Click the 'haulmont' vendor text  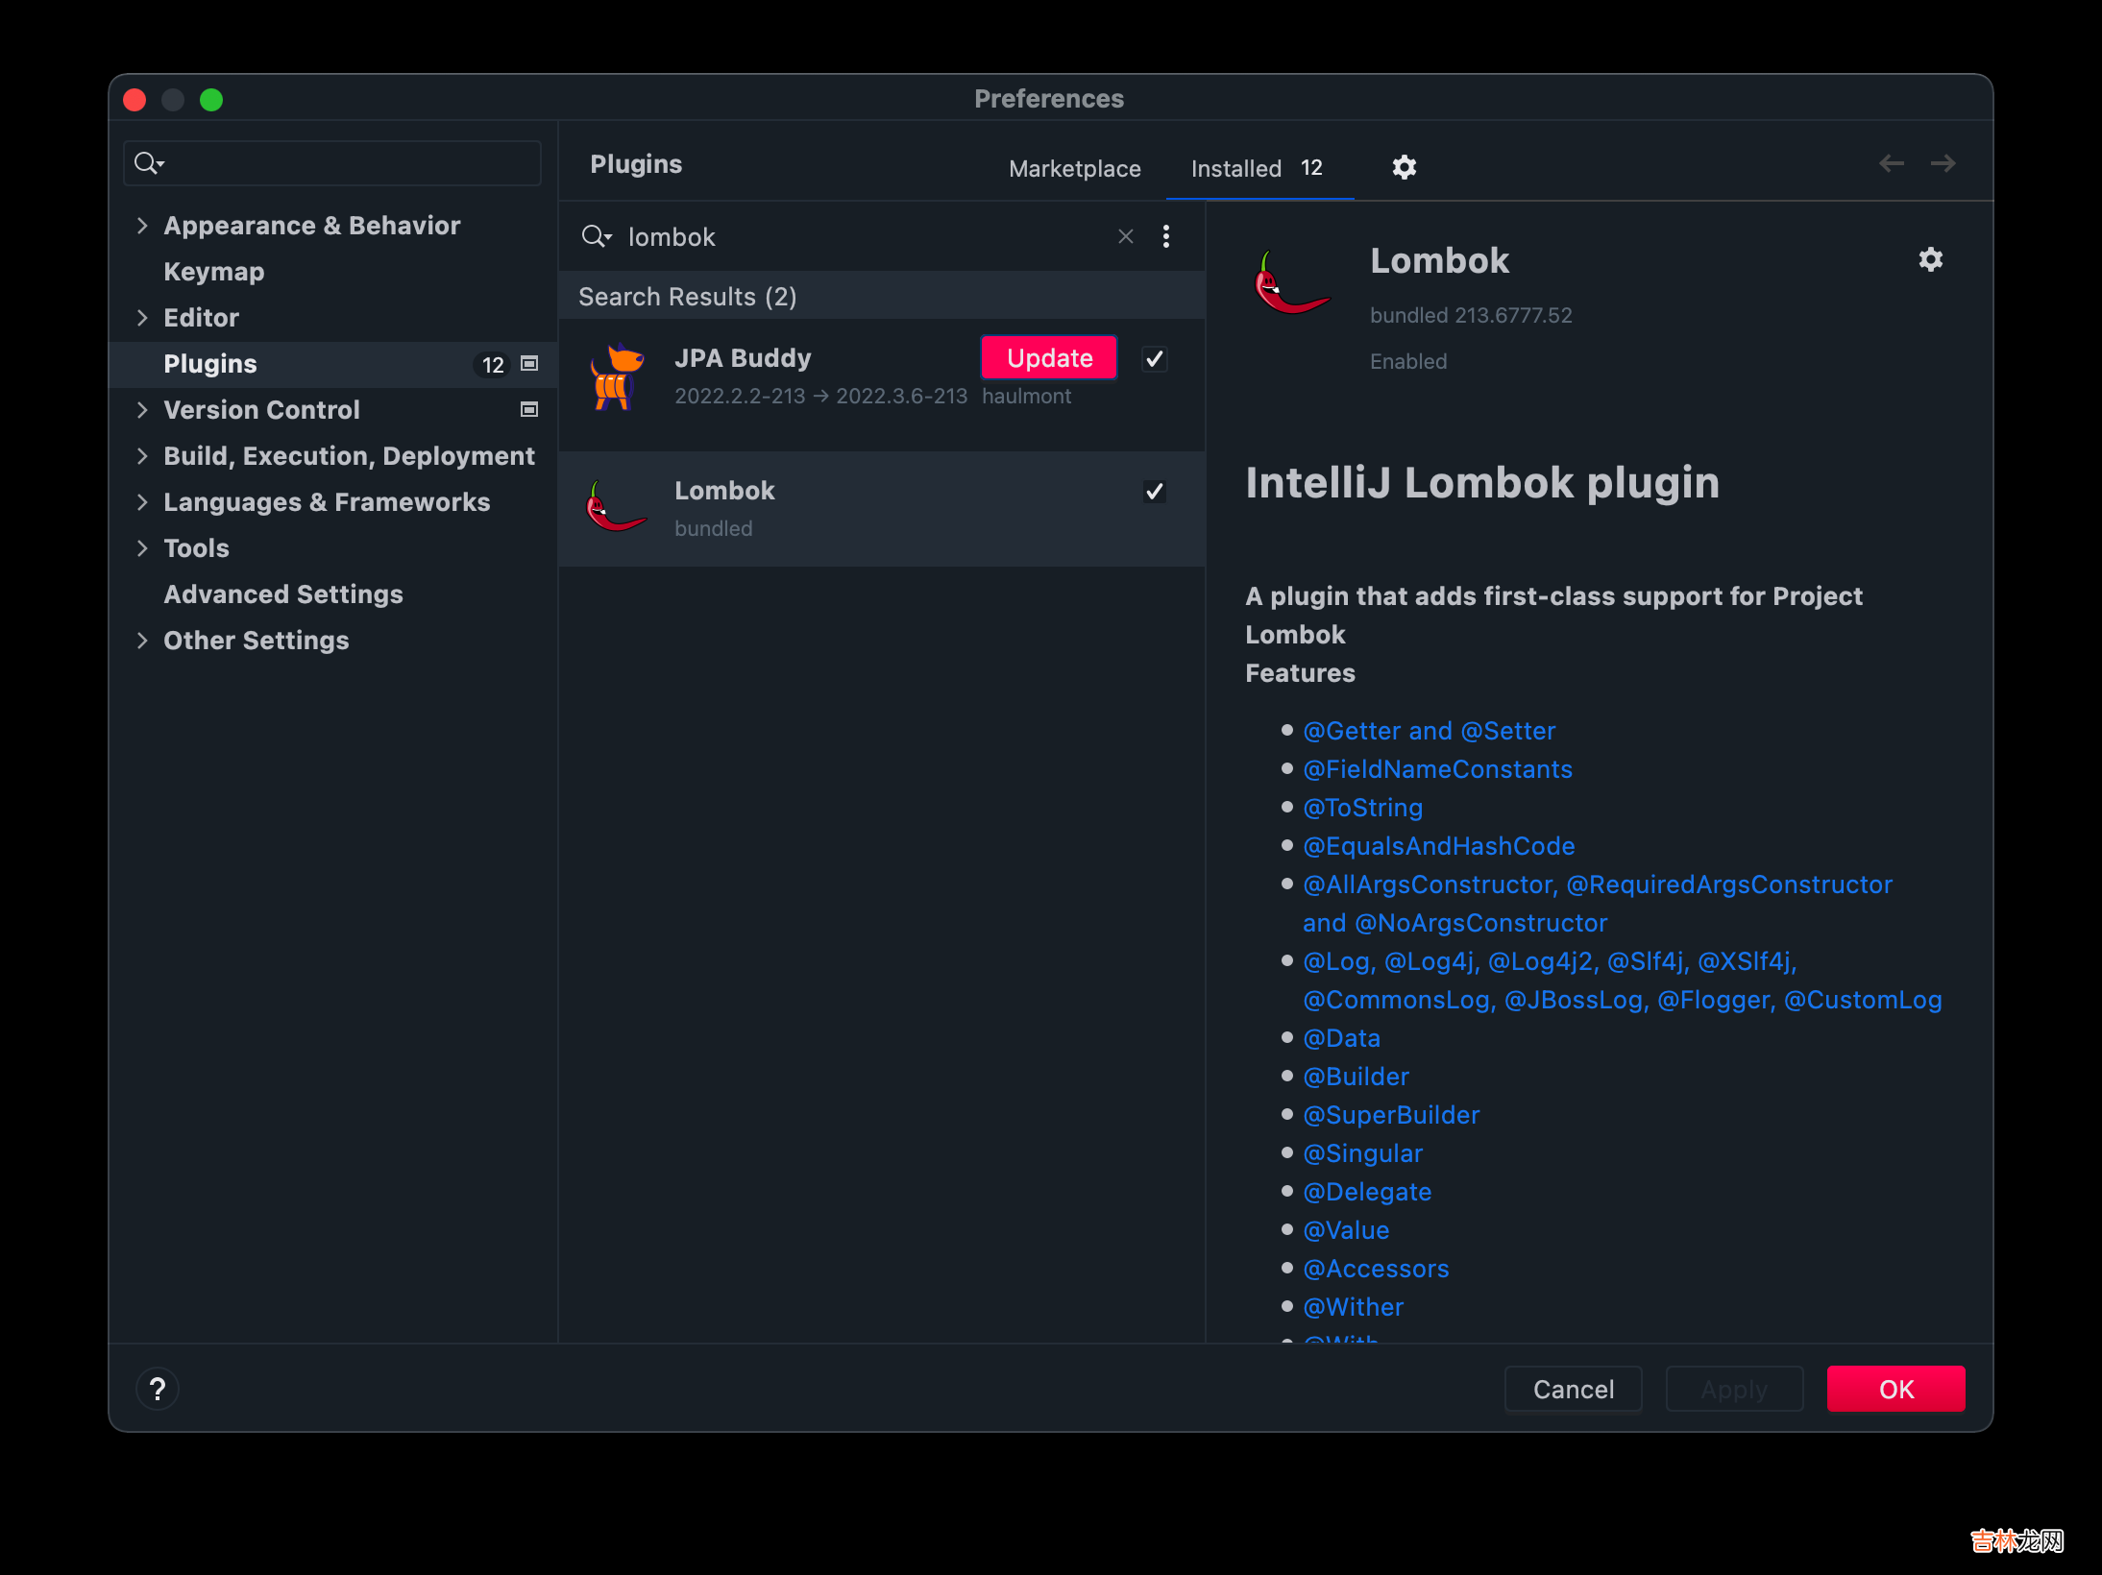click(1026, 396)
